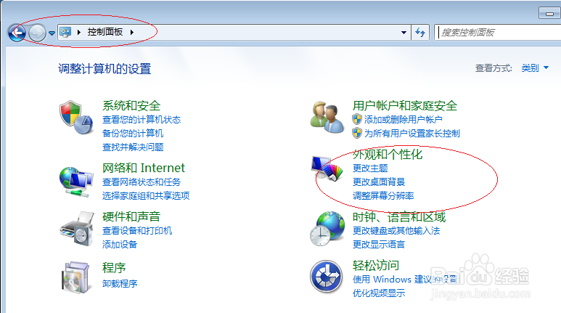
Task: Click the Hardware and Sound printer icon
Action: [76, 229]
